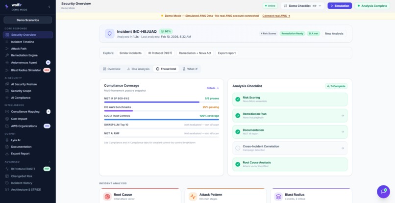Click the Security Overview grid icon
The height and width of the screenshot is (203, 395).
[7, 35]
